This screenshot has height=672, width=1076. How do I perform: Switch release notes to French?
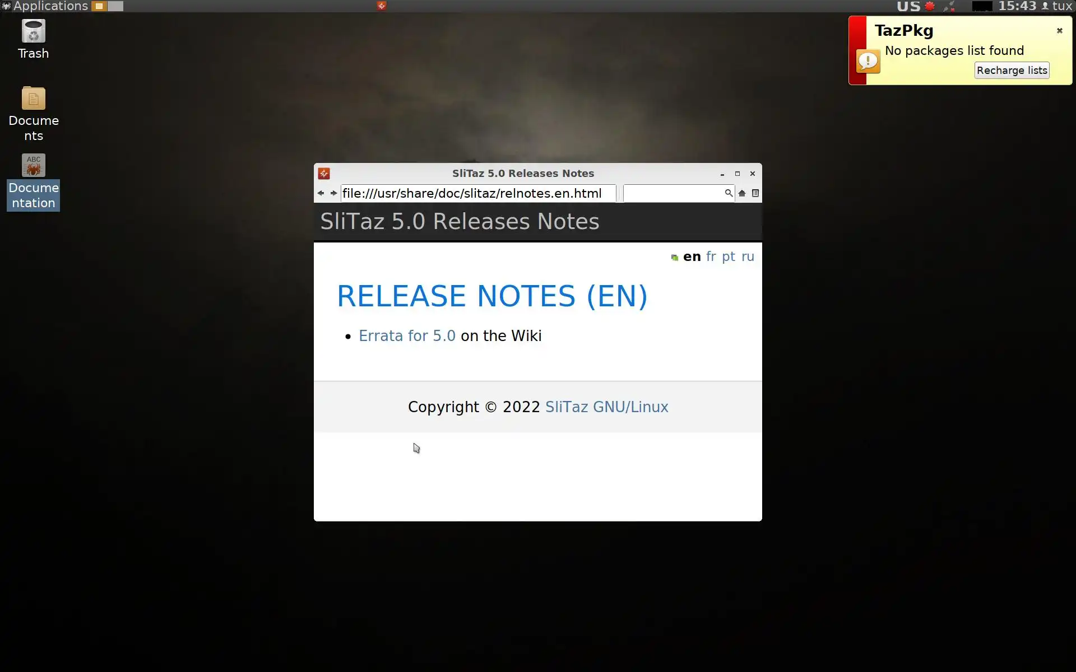pos(711,256)
